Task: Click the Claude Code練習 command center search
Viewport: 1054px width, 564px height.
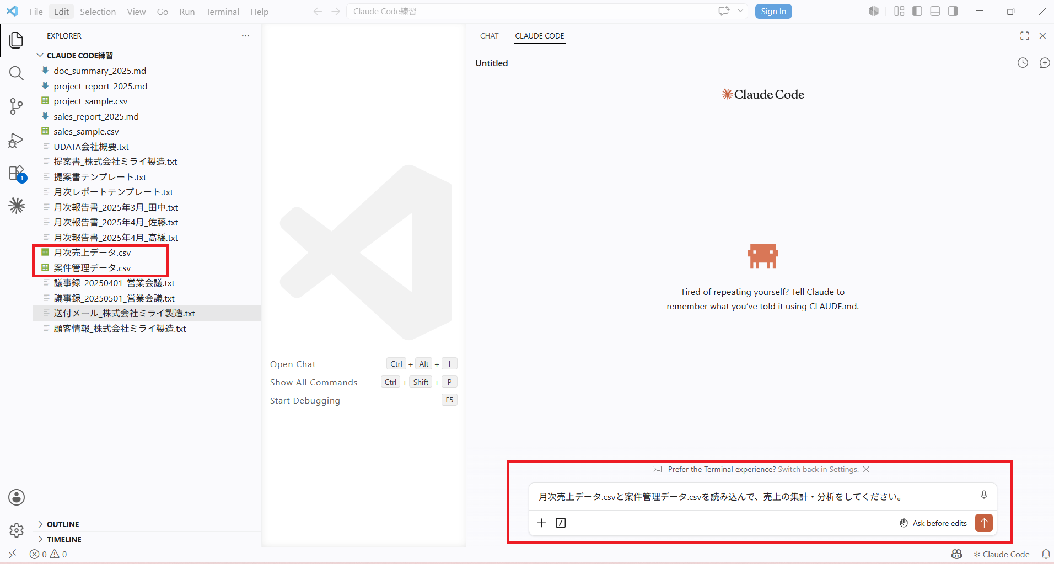Action: pyautogui.click(x=529, y=12)
